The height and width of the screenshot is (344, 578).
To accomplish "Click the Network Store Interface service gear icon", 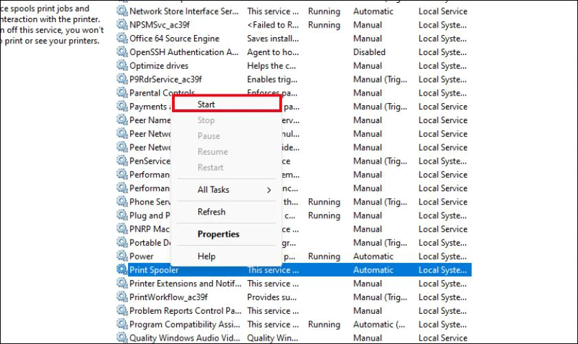I will (x=122, y=11).
